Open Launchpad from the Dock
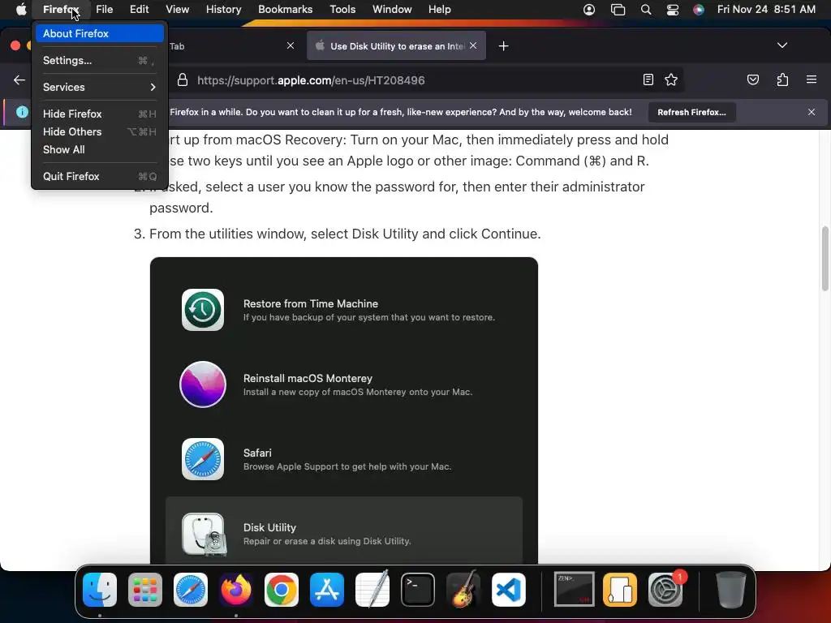Screen dimensions: 831x623 click(145, 590)
